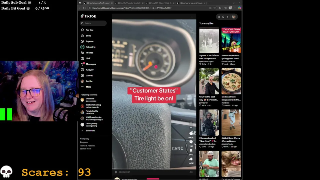The height and width of the screenshot is (180, 320).
Task: Open the Upload video page
Action: (87, 75)
